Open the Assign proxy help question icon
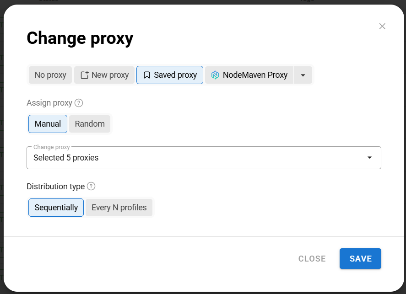 (x=79, y=103)
